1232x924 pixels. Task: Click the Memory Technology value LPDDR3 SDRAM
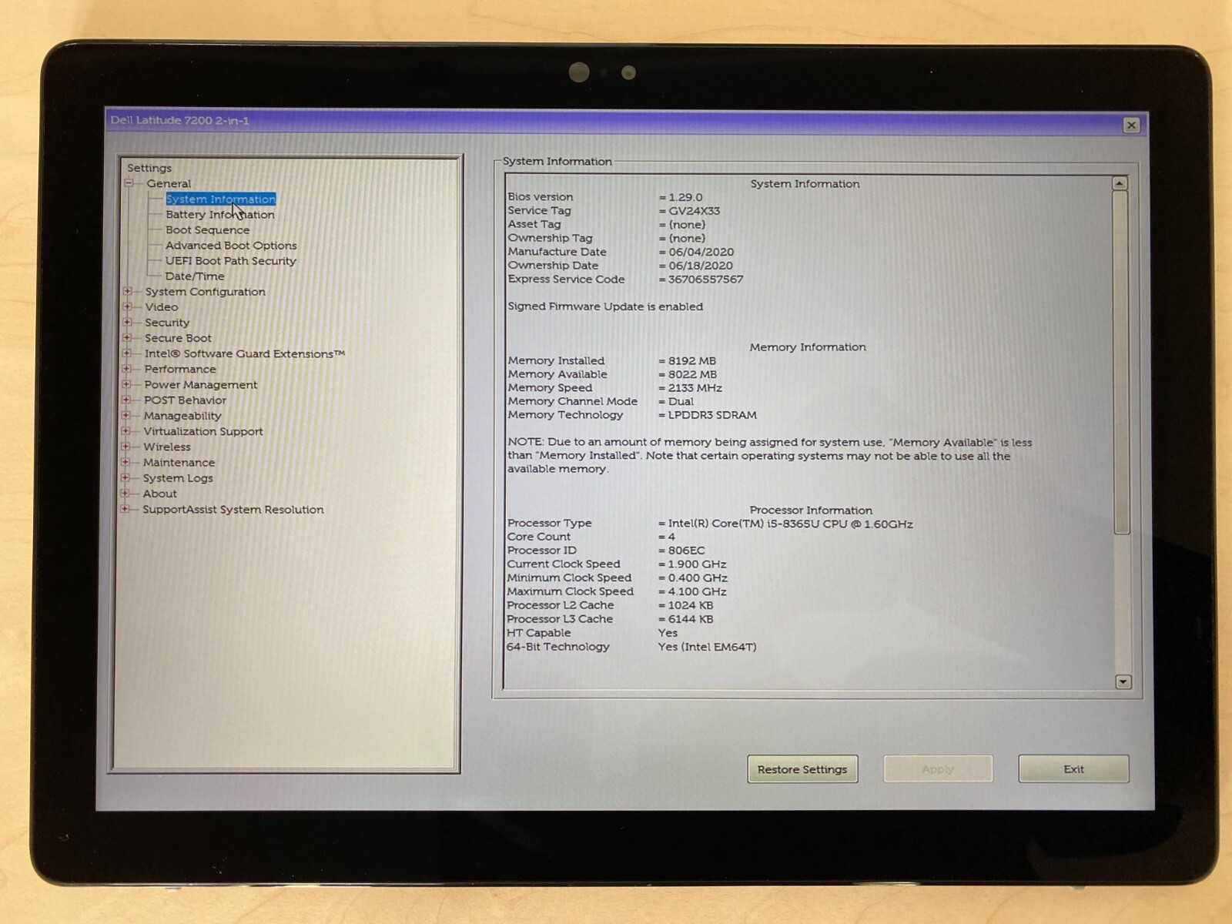coord(712,415)
